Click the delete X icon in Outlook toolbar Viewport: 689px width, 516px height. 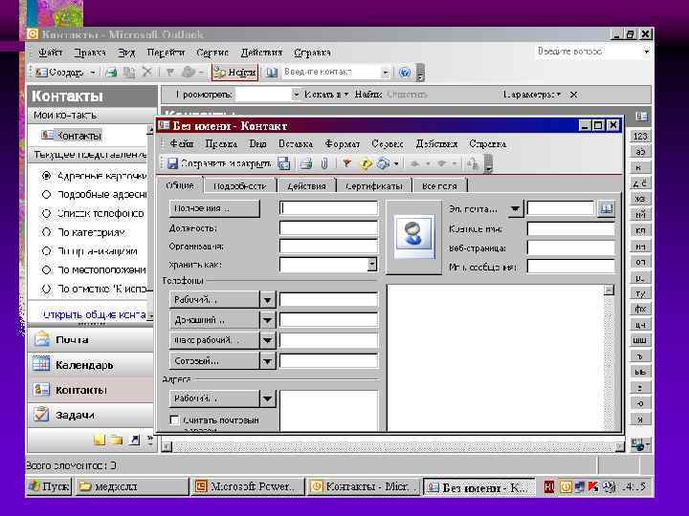[147, 72]
